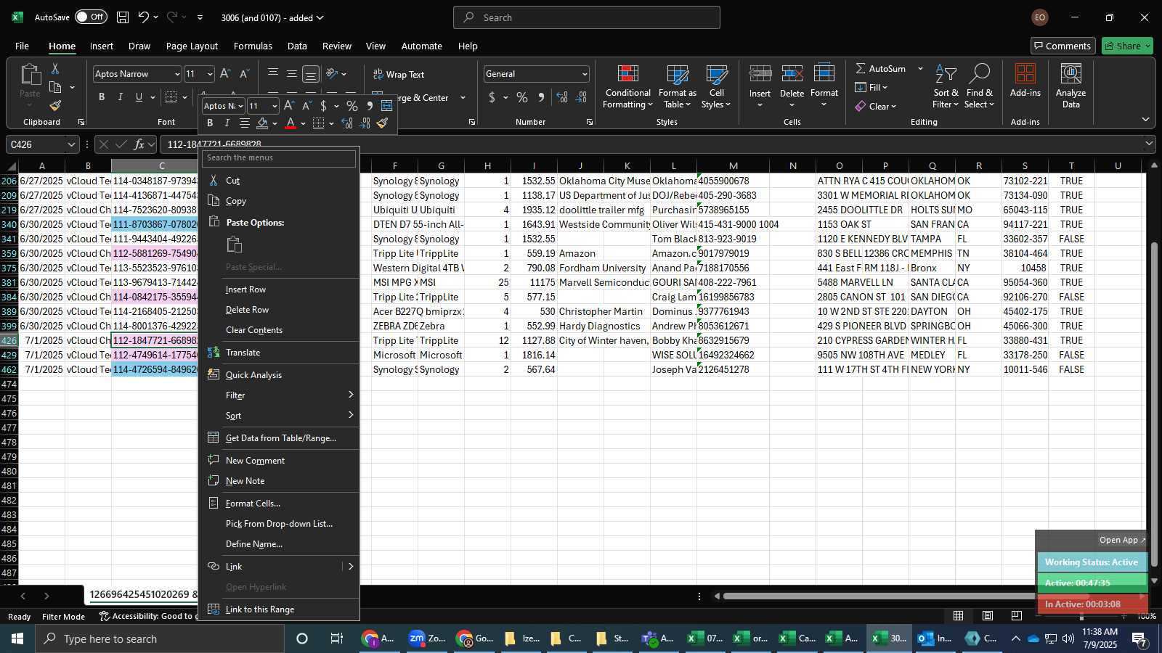Toggle Italic in the floating mini toolbar
The image size is (1162, 653).
tap(227, 123)
